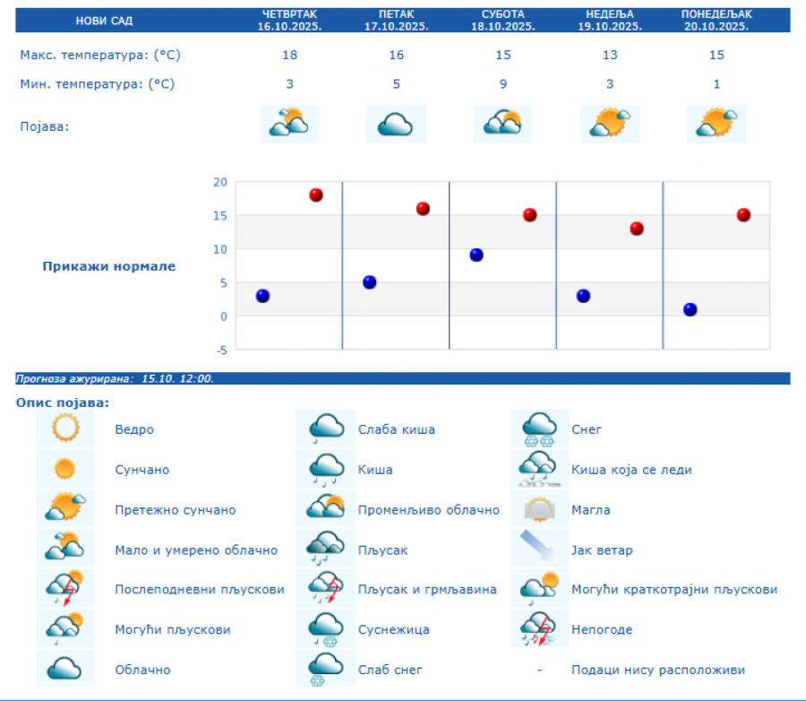Screen dimensions: 806x701
Task: Click the Ведро clear-sky legend icon
Action: [65, 429]
